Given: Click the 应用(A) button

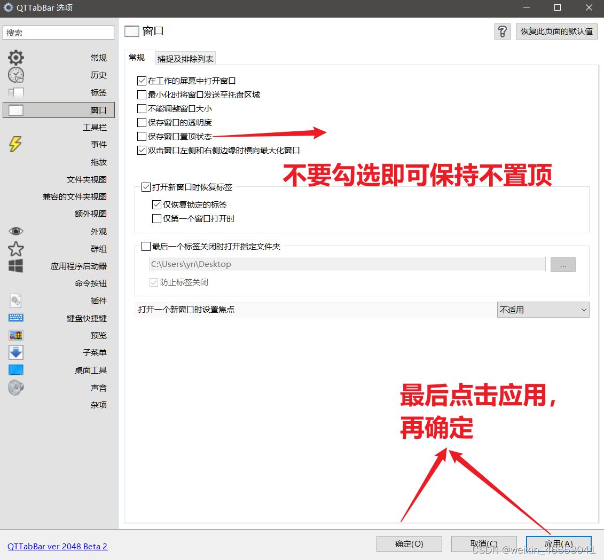Looking at the screenshot, I should [x=559, y=543].
